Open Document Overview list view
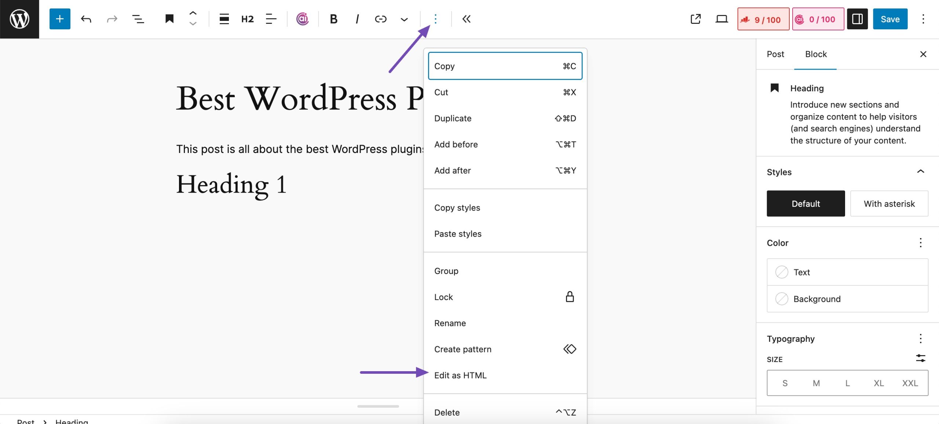This screenshot has height=424, width=939. tap(138, 19)
